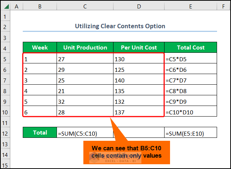Select cell containing formula =C5*D5
The height and width of the screenshot is (169, 231).
coord(191,59)
